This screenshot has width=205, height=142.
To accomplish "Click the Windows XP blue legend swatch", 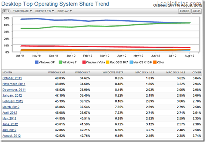I will [x=37, y=62].
